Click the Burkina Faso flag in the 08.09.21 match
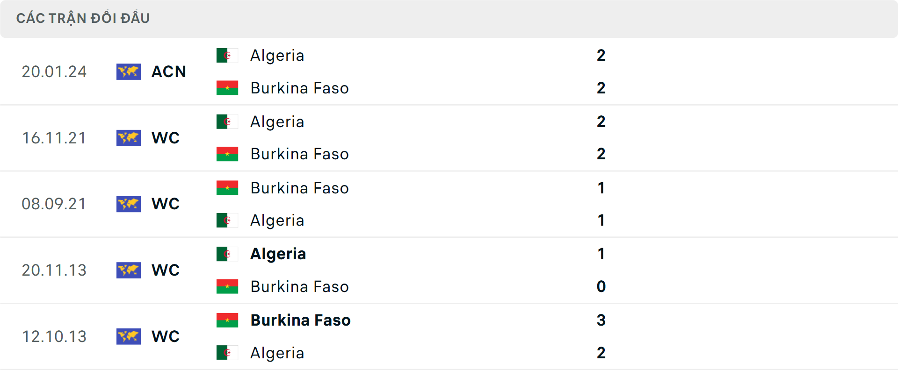 [x=227, y=188]
